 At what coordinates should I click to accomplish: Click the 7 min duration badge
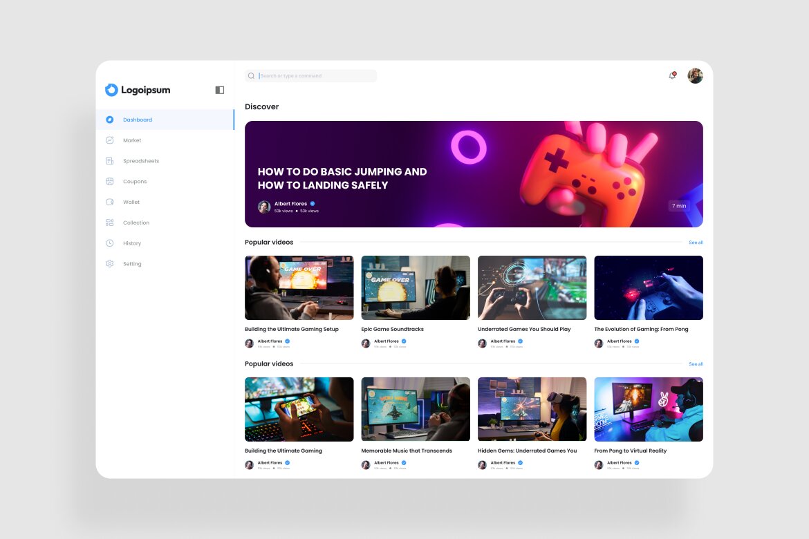(678, 205)
